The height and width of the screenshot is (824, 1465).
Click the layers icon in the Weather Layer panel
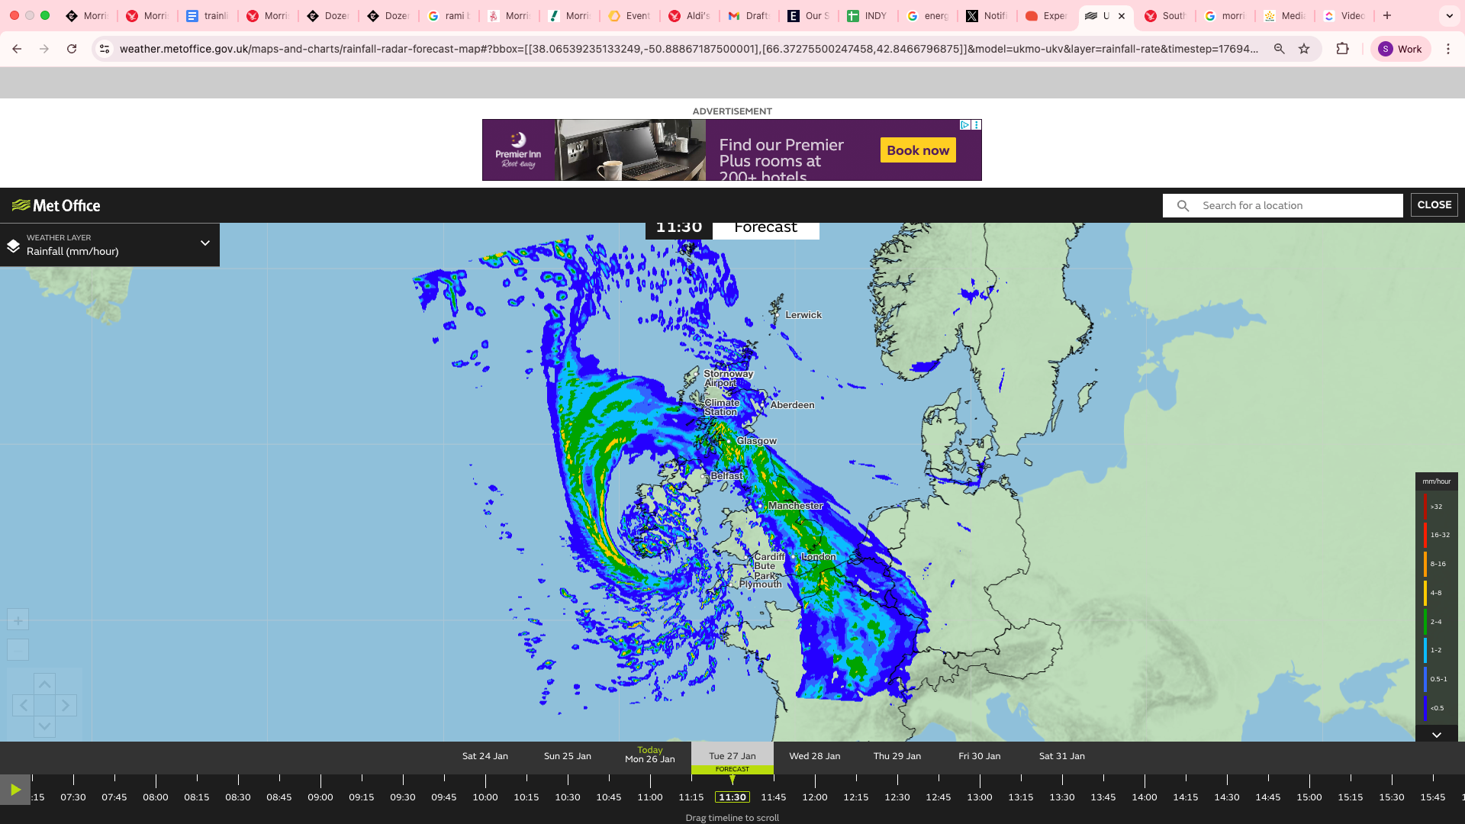coord(12,245)
